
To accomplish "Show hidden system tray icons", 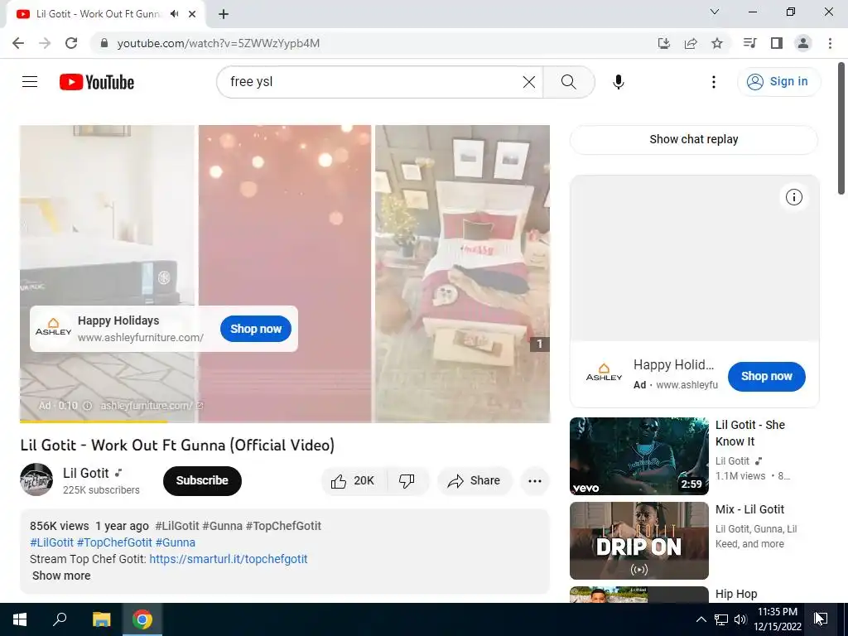I will (x=701, y=619).
